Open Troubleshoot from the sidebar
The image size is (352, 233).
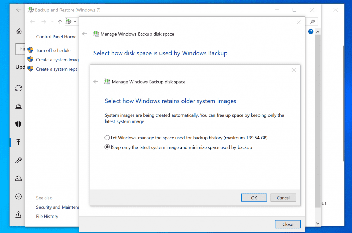[x=18, y=160]
